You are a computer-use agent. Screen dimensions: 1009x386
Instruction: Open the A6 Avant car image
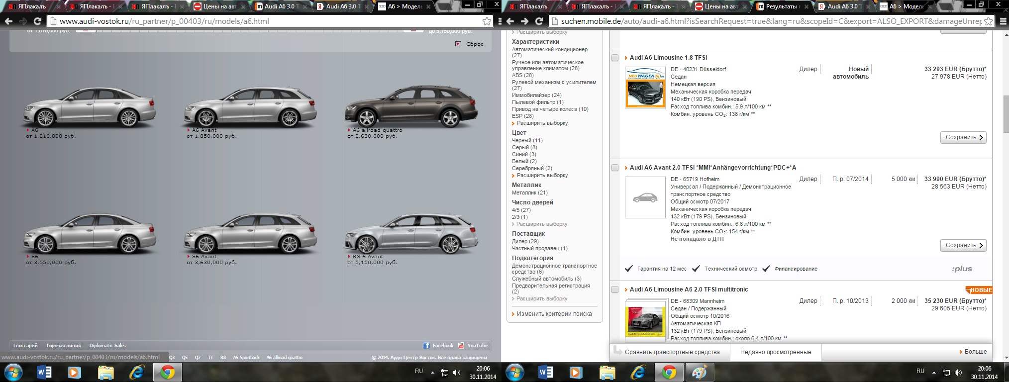(x=251, y=107)
